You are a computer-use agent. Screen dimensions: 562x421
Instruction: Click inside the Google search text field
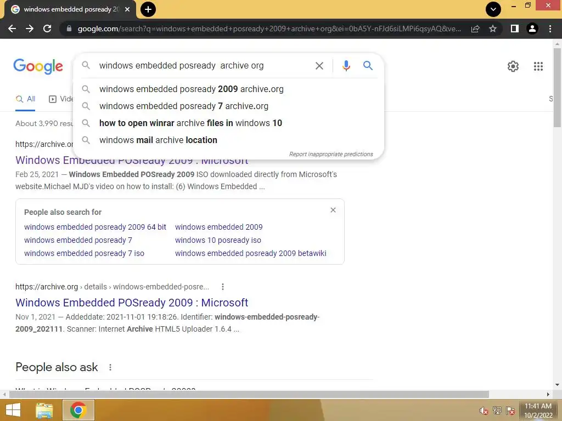pyautogui.click(x=203, y=66)
